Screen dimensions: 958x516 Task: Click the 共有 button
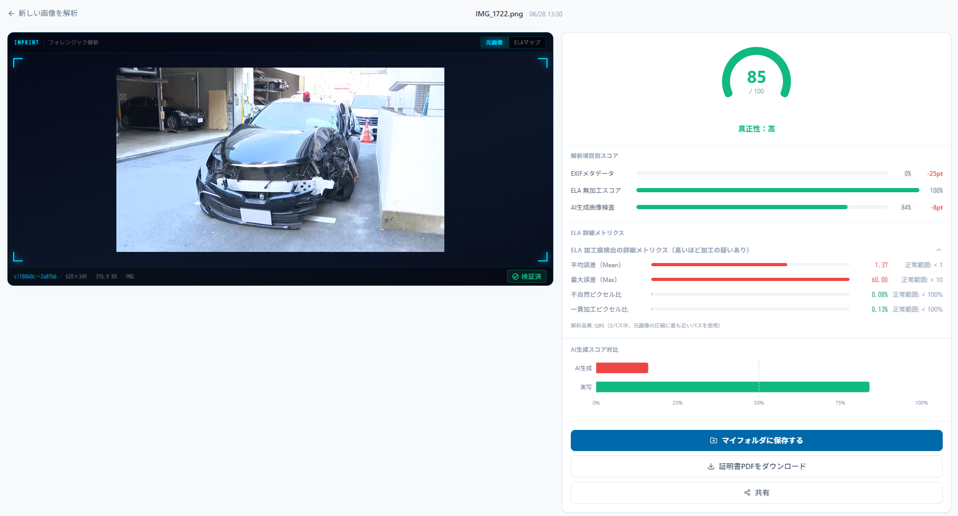(756, 493)
